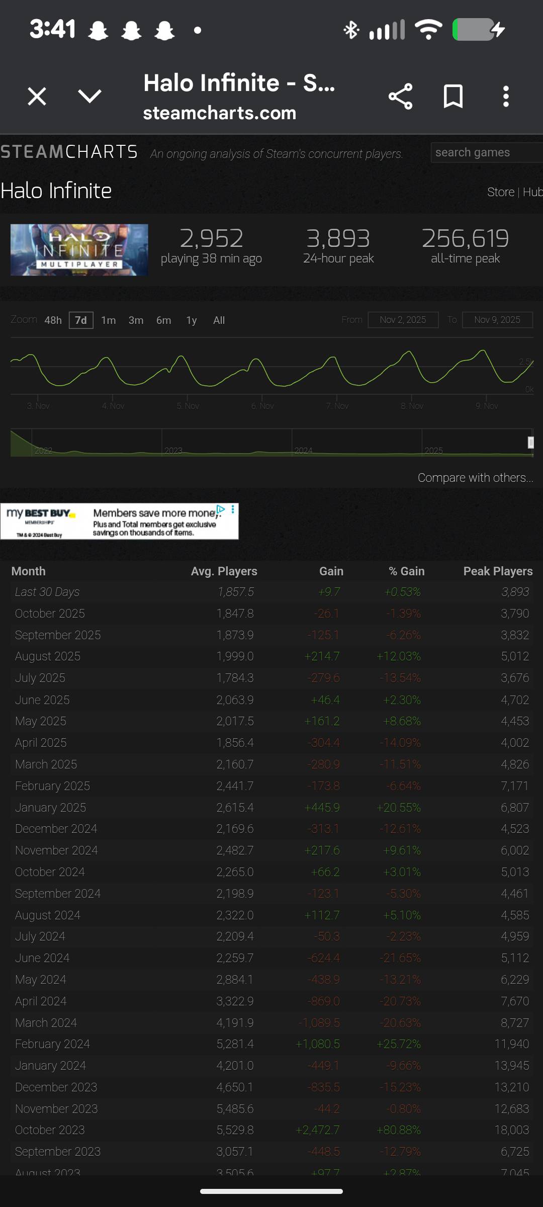
Task: Open the Best Buy ad banner
Action: pyautogui.click(x=119, y=522)
